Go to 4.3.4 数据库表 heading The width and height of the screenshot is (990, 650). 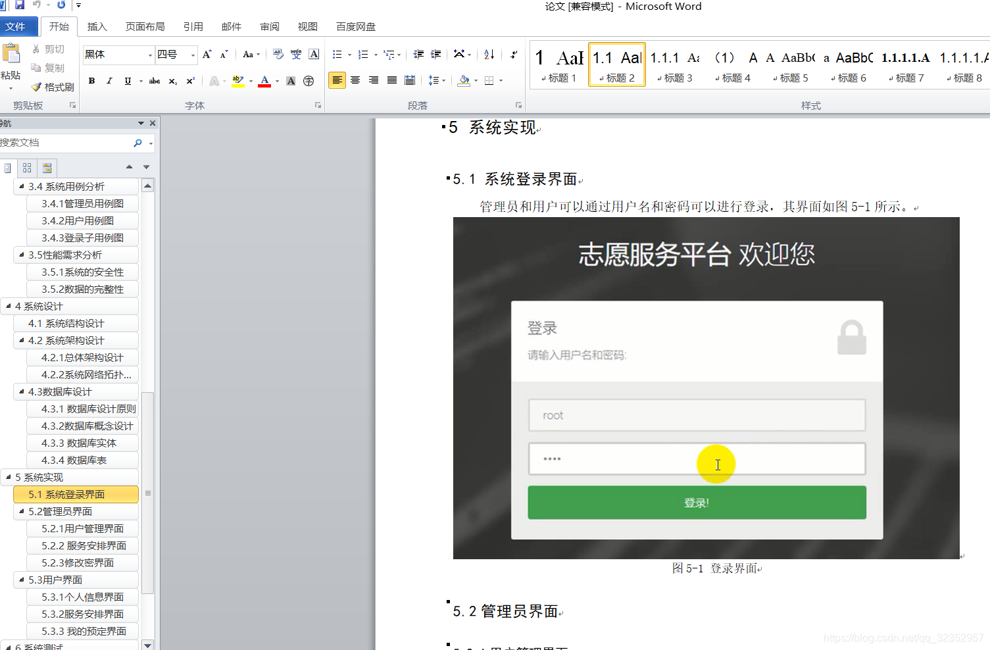(x=82, y=460)
